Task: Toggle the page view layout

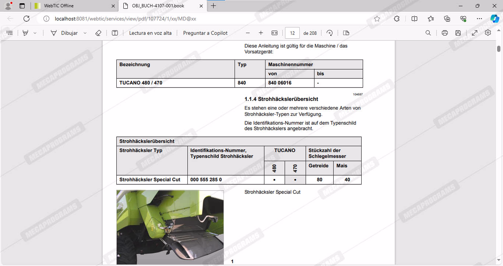Action: tap(346, 33)
